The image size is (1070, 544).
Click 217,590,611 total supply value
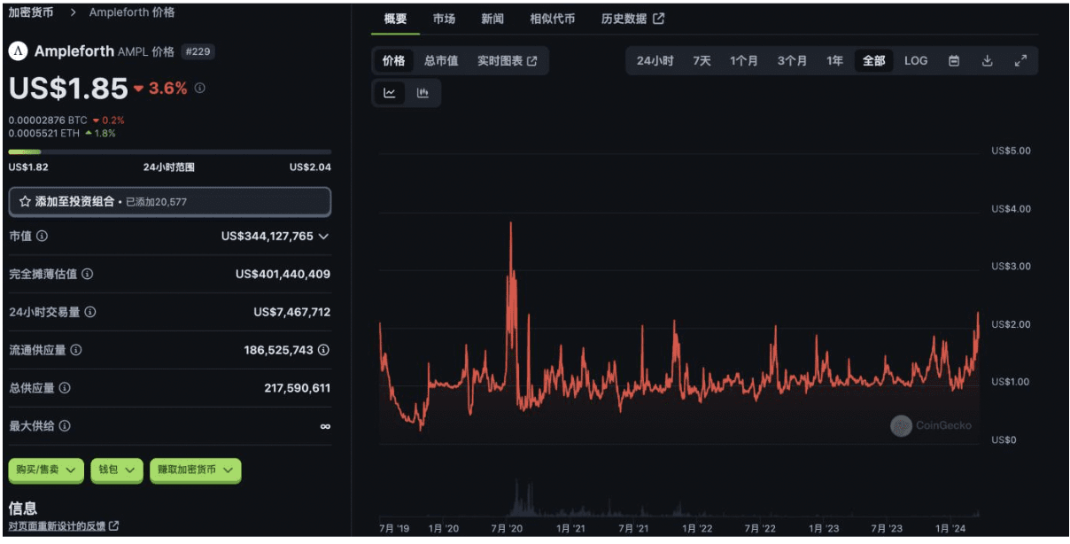point(297,388)
